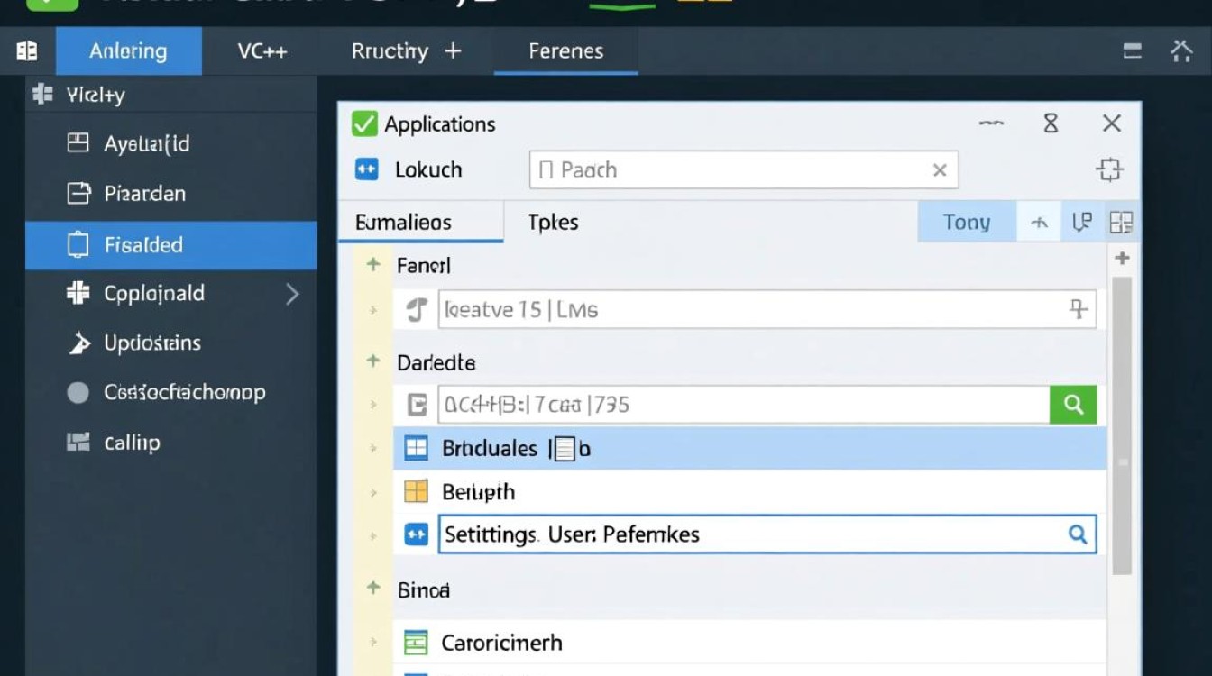1212x676 pixels.
Task: Select Updostains in the left sidebar
Action: pyautogui.click(x=152, y=343)
